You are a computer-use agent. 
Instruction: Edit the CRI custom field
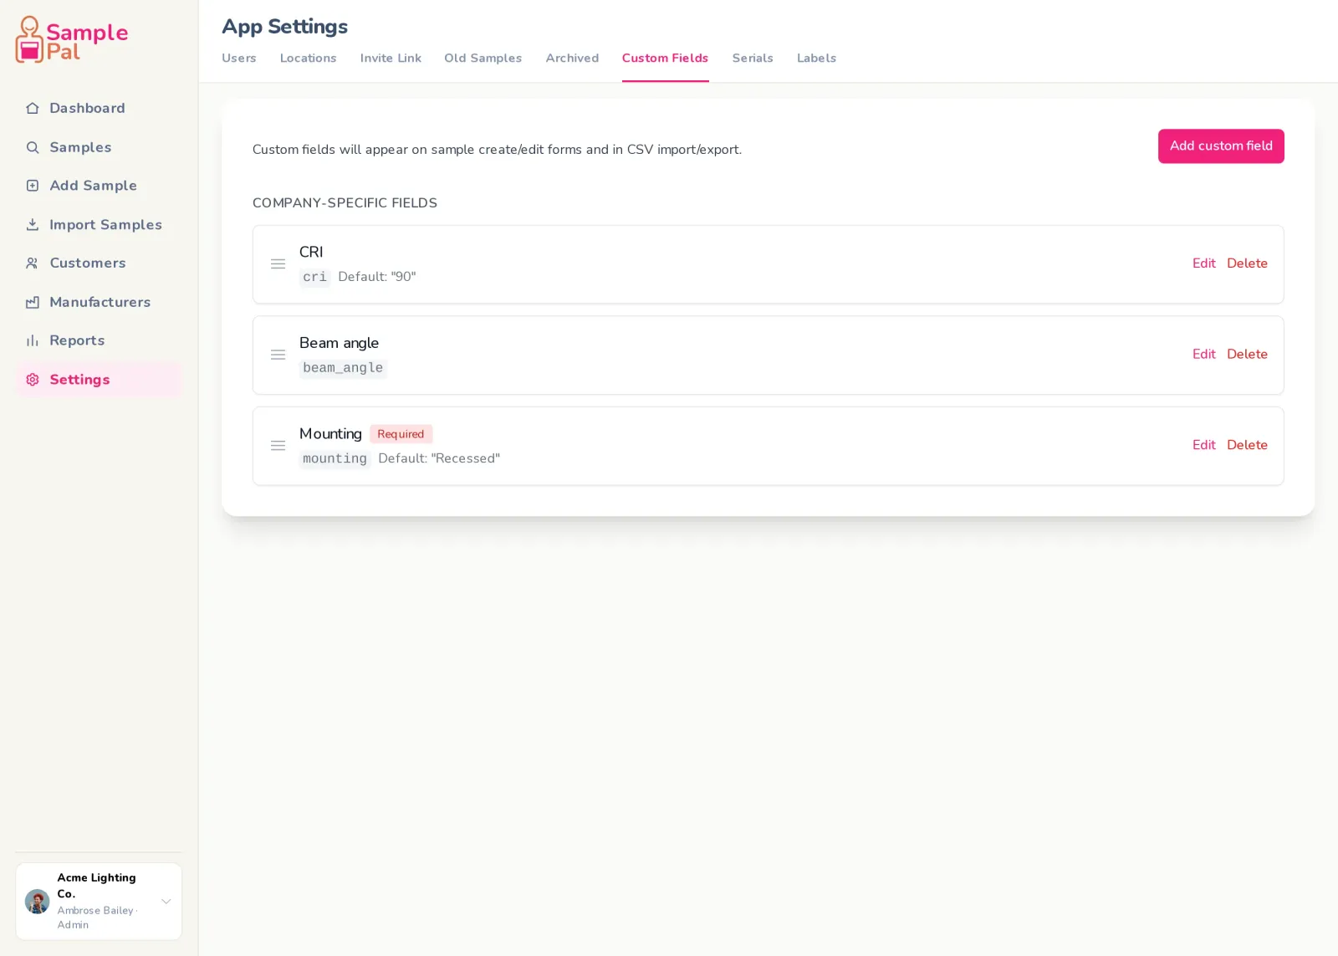1203,263
